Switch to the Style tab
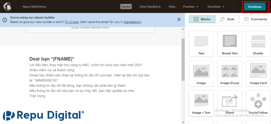Image resolution: width=271 pixels, height=124 pixels. coord(227,19)
